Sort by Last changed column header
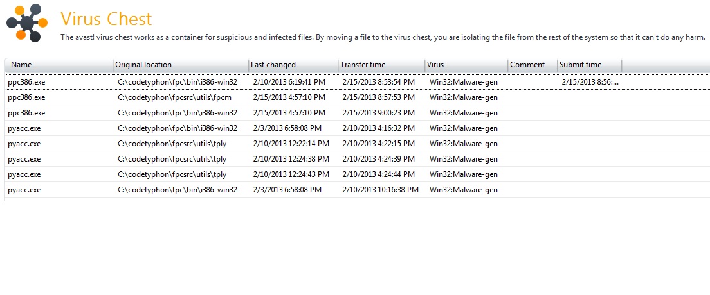 [x=293, y=65]
